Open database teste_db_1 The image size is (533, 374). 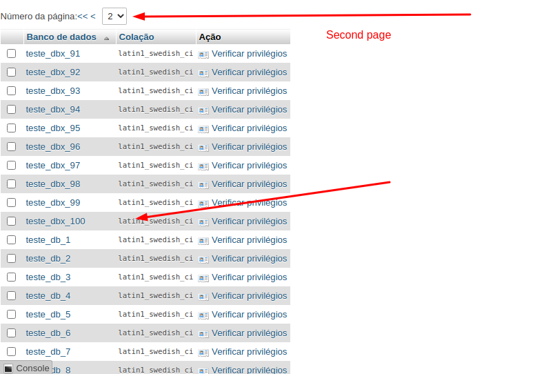click(48, 240)
